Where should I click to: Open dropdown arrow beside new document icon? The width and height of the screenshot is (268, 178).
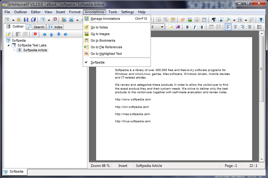[13, 20]
